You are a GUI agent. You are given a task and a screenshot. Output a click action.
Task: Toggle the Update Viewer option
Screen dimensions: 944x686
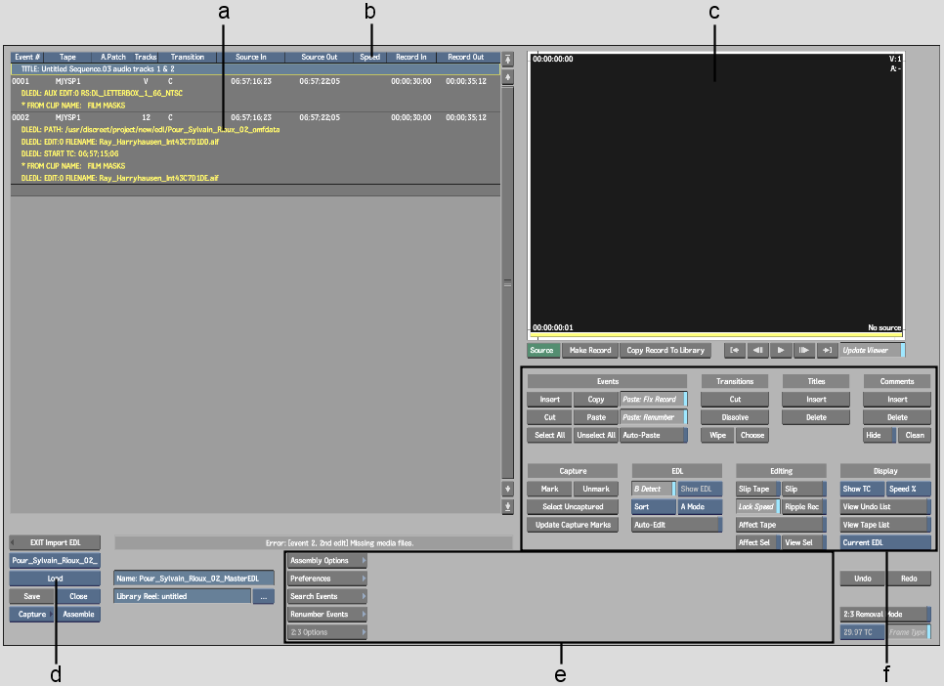pyautogui.click(x=873, y=350)
